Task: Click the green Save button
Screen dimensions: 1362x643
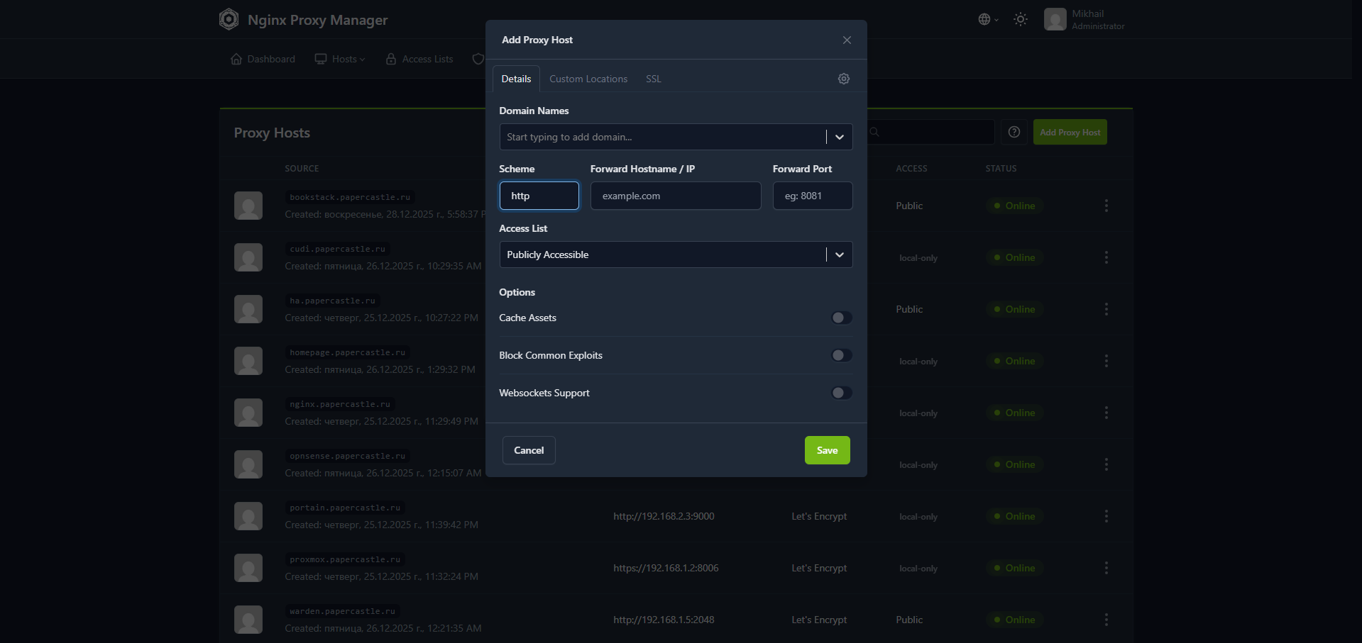Action: [x=828, y=450]
